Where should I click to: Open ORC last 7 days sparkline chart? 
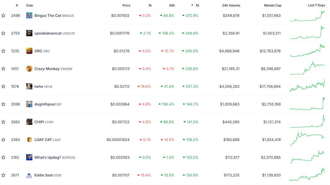tap(307, 50)
